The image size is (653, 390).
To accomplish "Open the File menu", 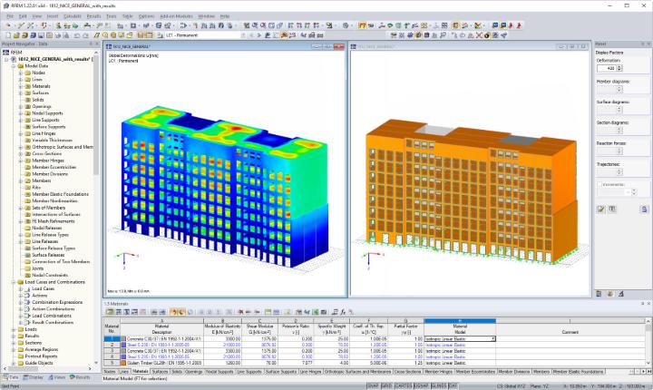I will 10,16.
